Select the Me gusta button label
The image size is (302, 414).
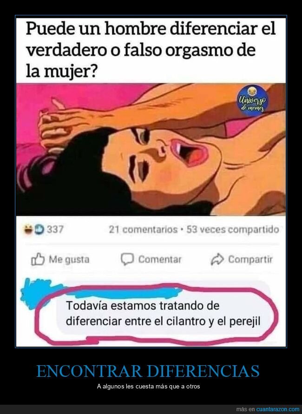coord(69,259)
